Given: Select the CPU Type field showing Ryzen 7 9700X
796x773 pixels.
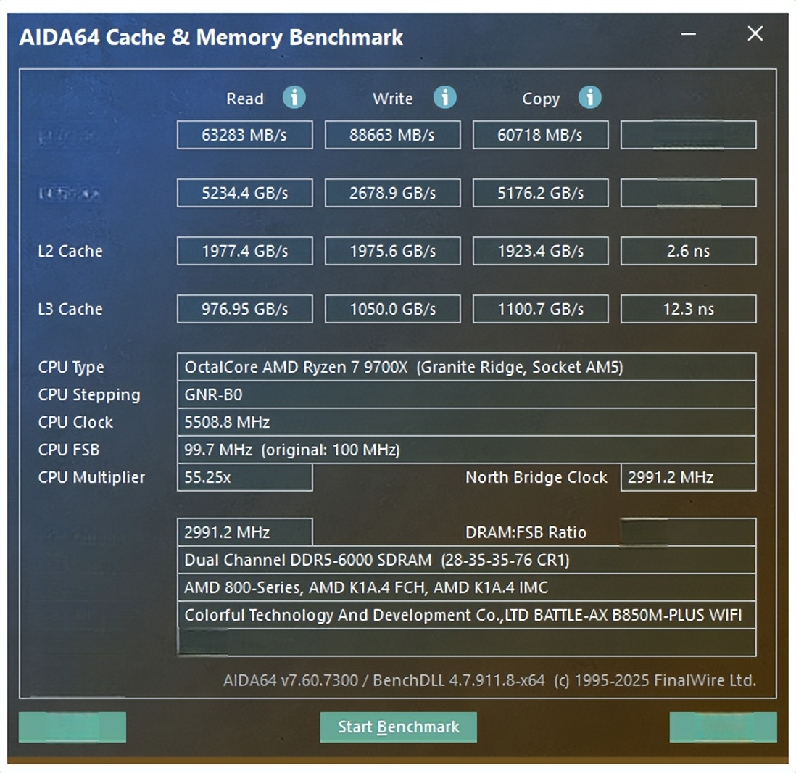Looking at the screenshot, I should [467, 367].
